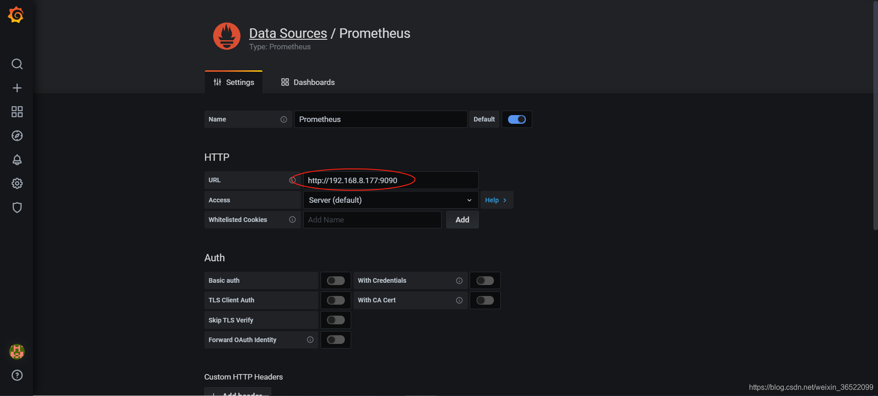The image size is (878, 396).
Task: Click the info icon next to With Credentials
Action: [459, 280]
